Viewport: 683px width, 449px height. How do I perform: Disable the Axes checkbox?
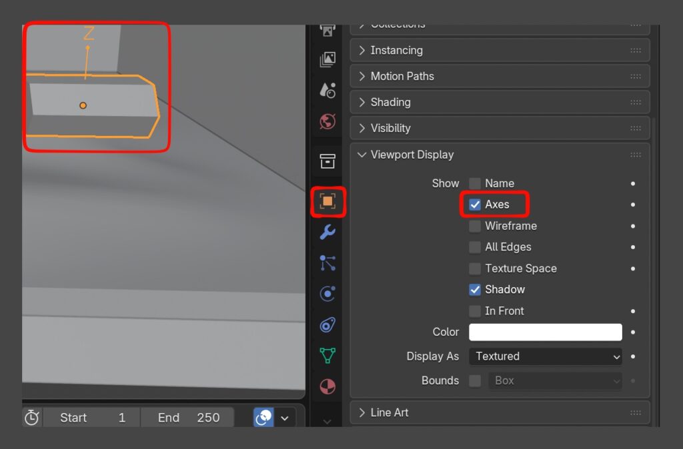475,205
